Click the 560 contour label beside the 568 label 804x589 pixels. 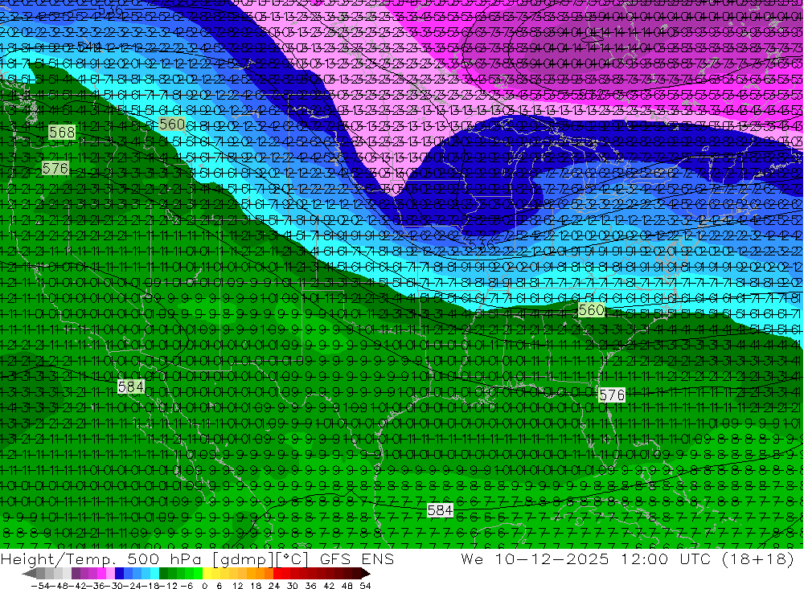click(172, 125)
